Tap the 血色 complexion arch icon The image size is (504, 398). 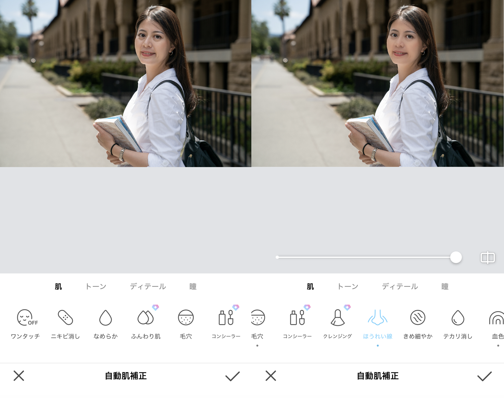497,318
